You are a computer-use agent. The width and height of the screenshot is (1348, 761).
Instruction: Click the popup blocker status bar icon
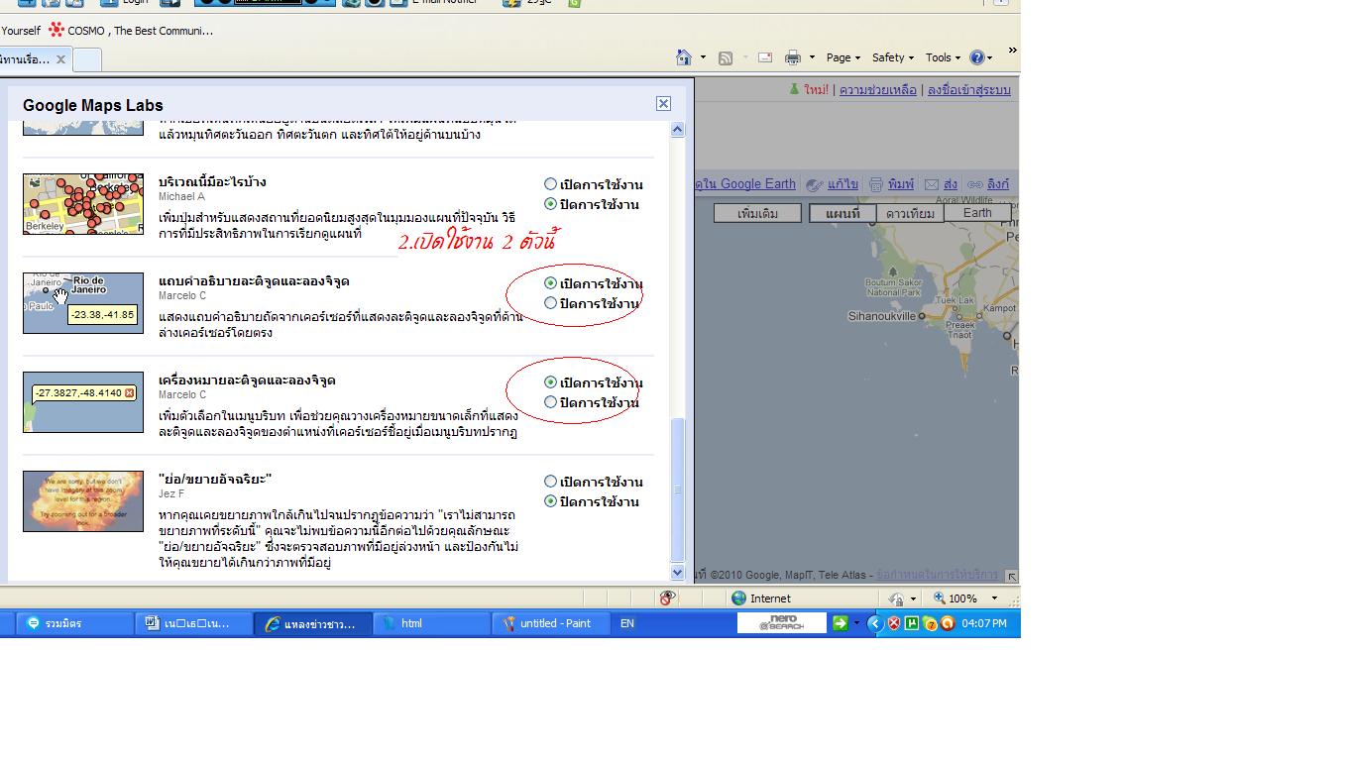(668, 598)
